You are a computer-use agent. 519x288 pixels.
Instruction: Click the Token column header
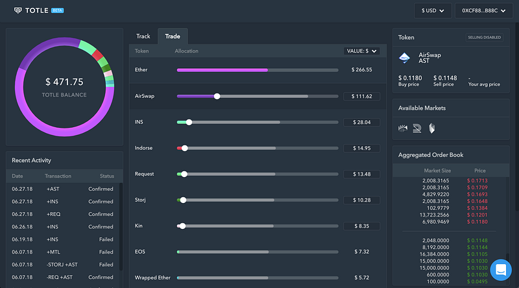(141, 51)
